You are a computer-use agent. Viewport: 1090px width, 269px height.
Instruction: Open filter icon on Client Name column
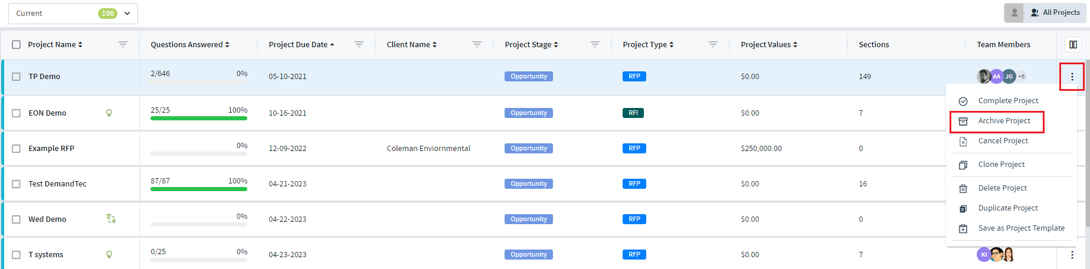coord(477,44)
